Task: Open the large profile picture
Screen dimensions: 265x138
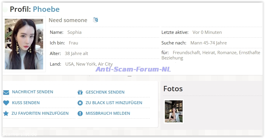Action: tap(24, 44)
